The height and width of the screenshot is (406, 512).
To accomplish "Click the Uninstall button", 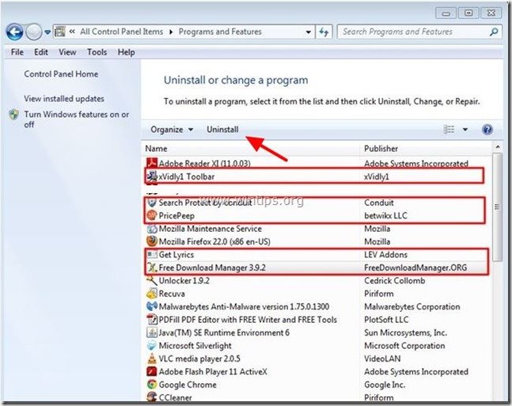I will point(222,130).
